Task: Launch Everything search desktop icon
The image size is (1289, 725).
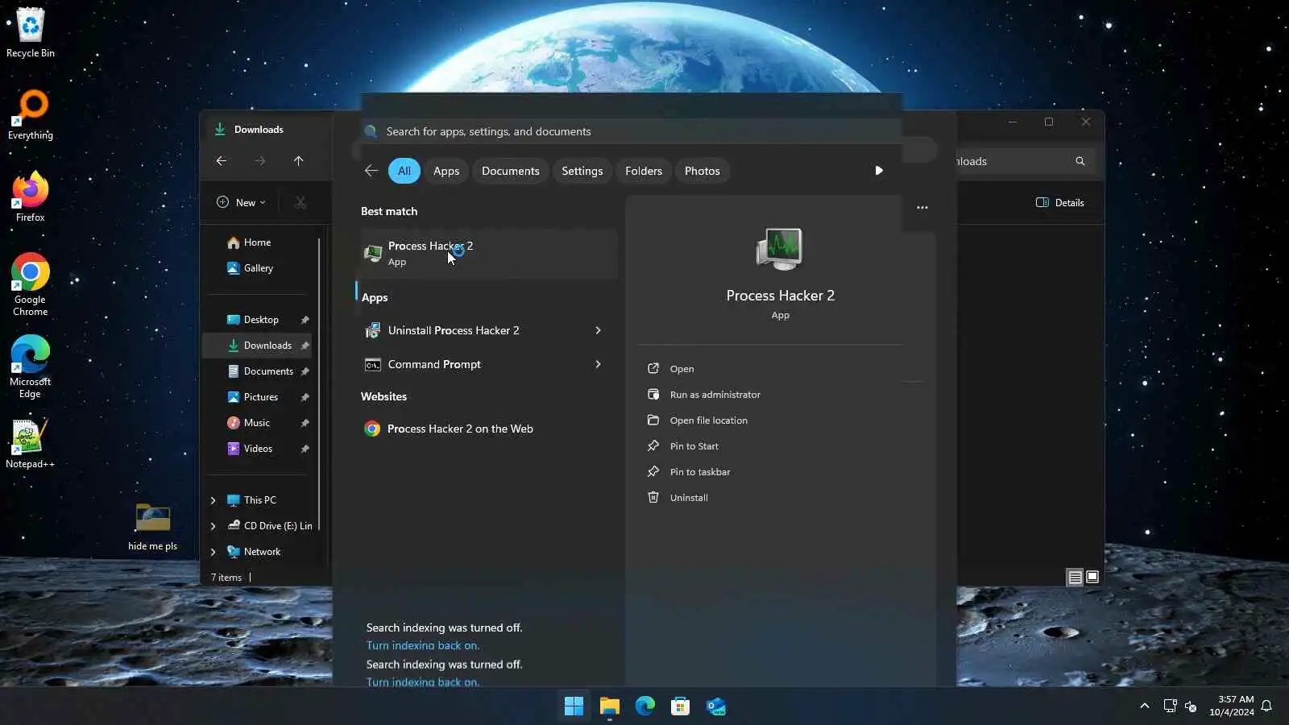Action: point(31,115)
